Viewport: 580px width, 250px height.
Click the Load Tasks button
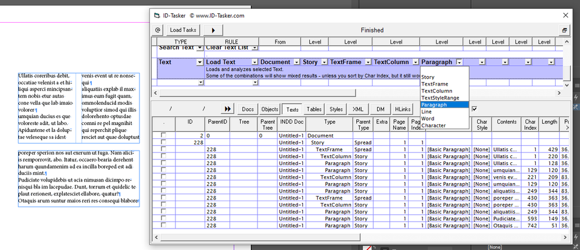point(183,30)
